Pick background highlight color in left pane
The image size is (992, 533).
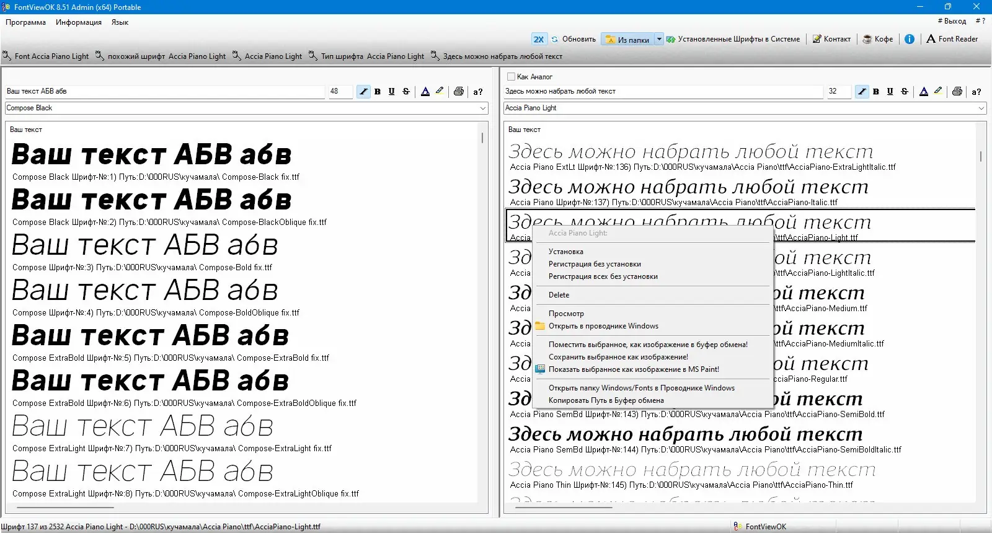[440, 91]
